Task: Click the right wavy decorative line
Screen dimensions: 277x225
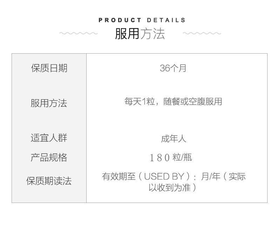Action: tap(202, 33)
